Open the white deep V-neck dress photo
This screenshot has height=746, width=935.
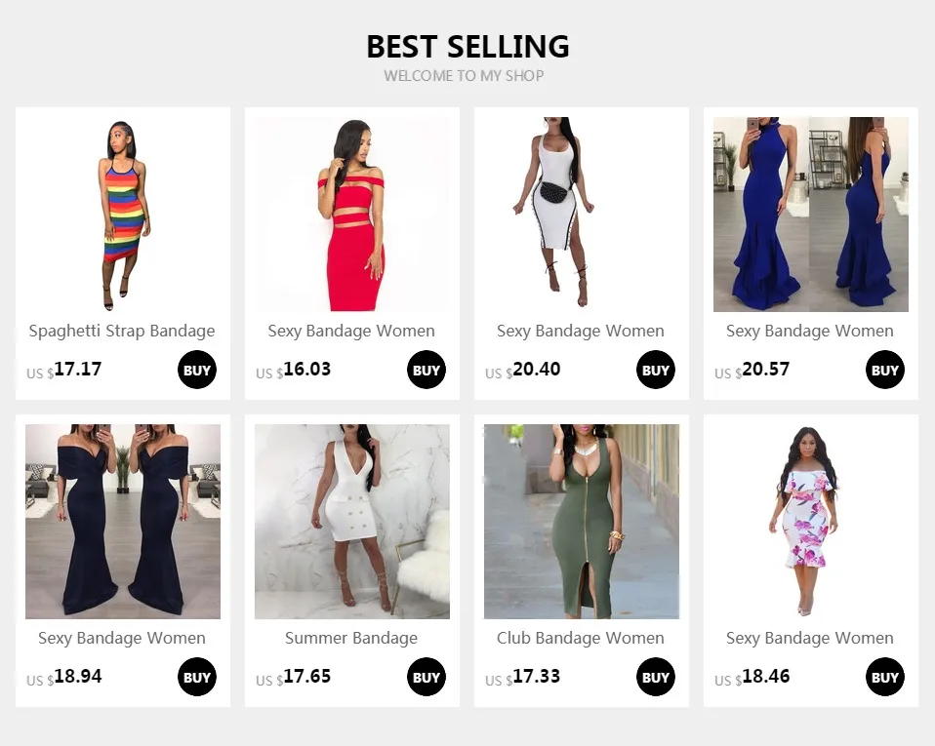pos(352,522)
